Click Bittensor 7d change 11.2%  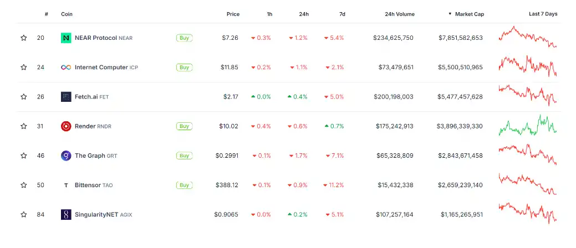[334, 185]
